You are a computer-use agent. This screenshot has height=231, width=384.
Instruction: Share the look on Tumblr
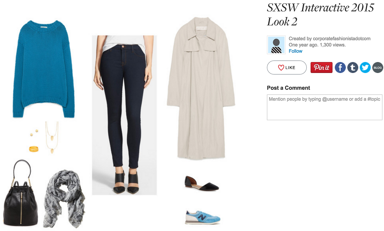[353, 67]
